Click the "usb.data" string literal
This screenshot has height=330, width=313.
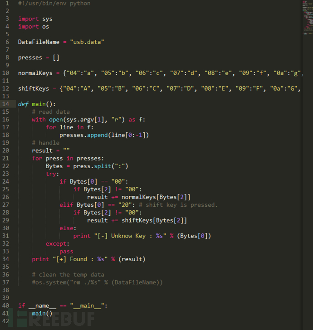pos(87,42)
